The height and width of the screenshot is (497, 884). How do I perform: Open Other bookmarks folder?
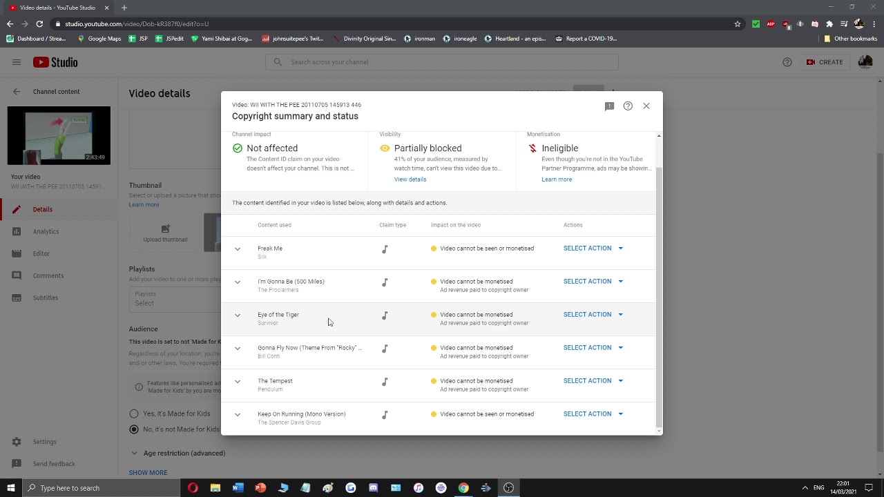850,39
